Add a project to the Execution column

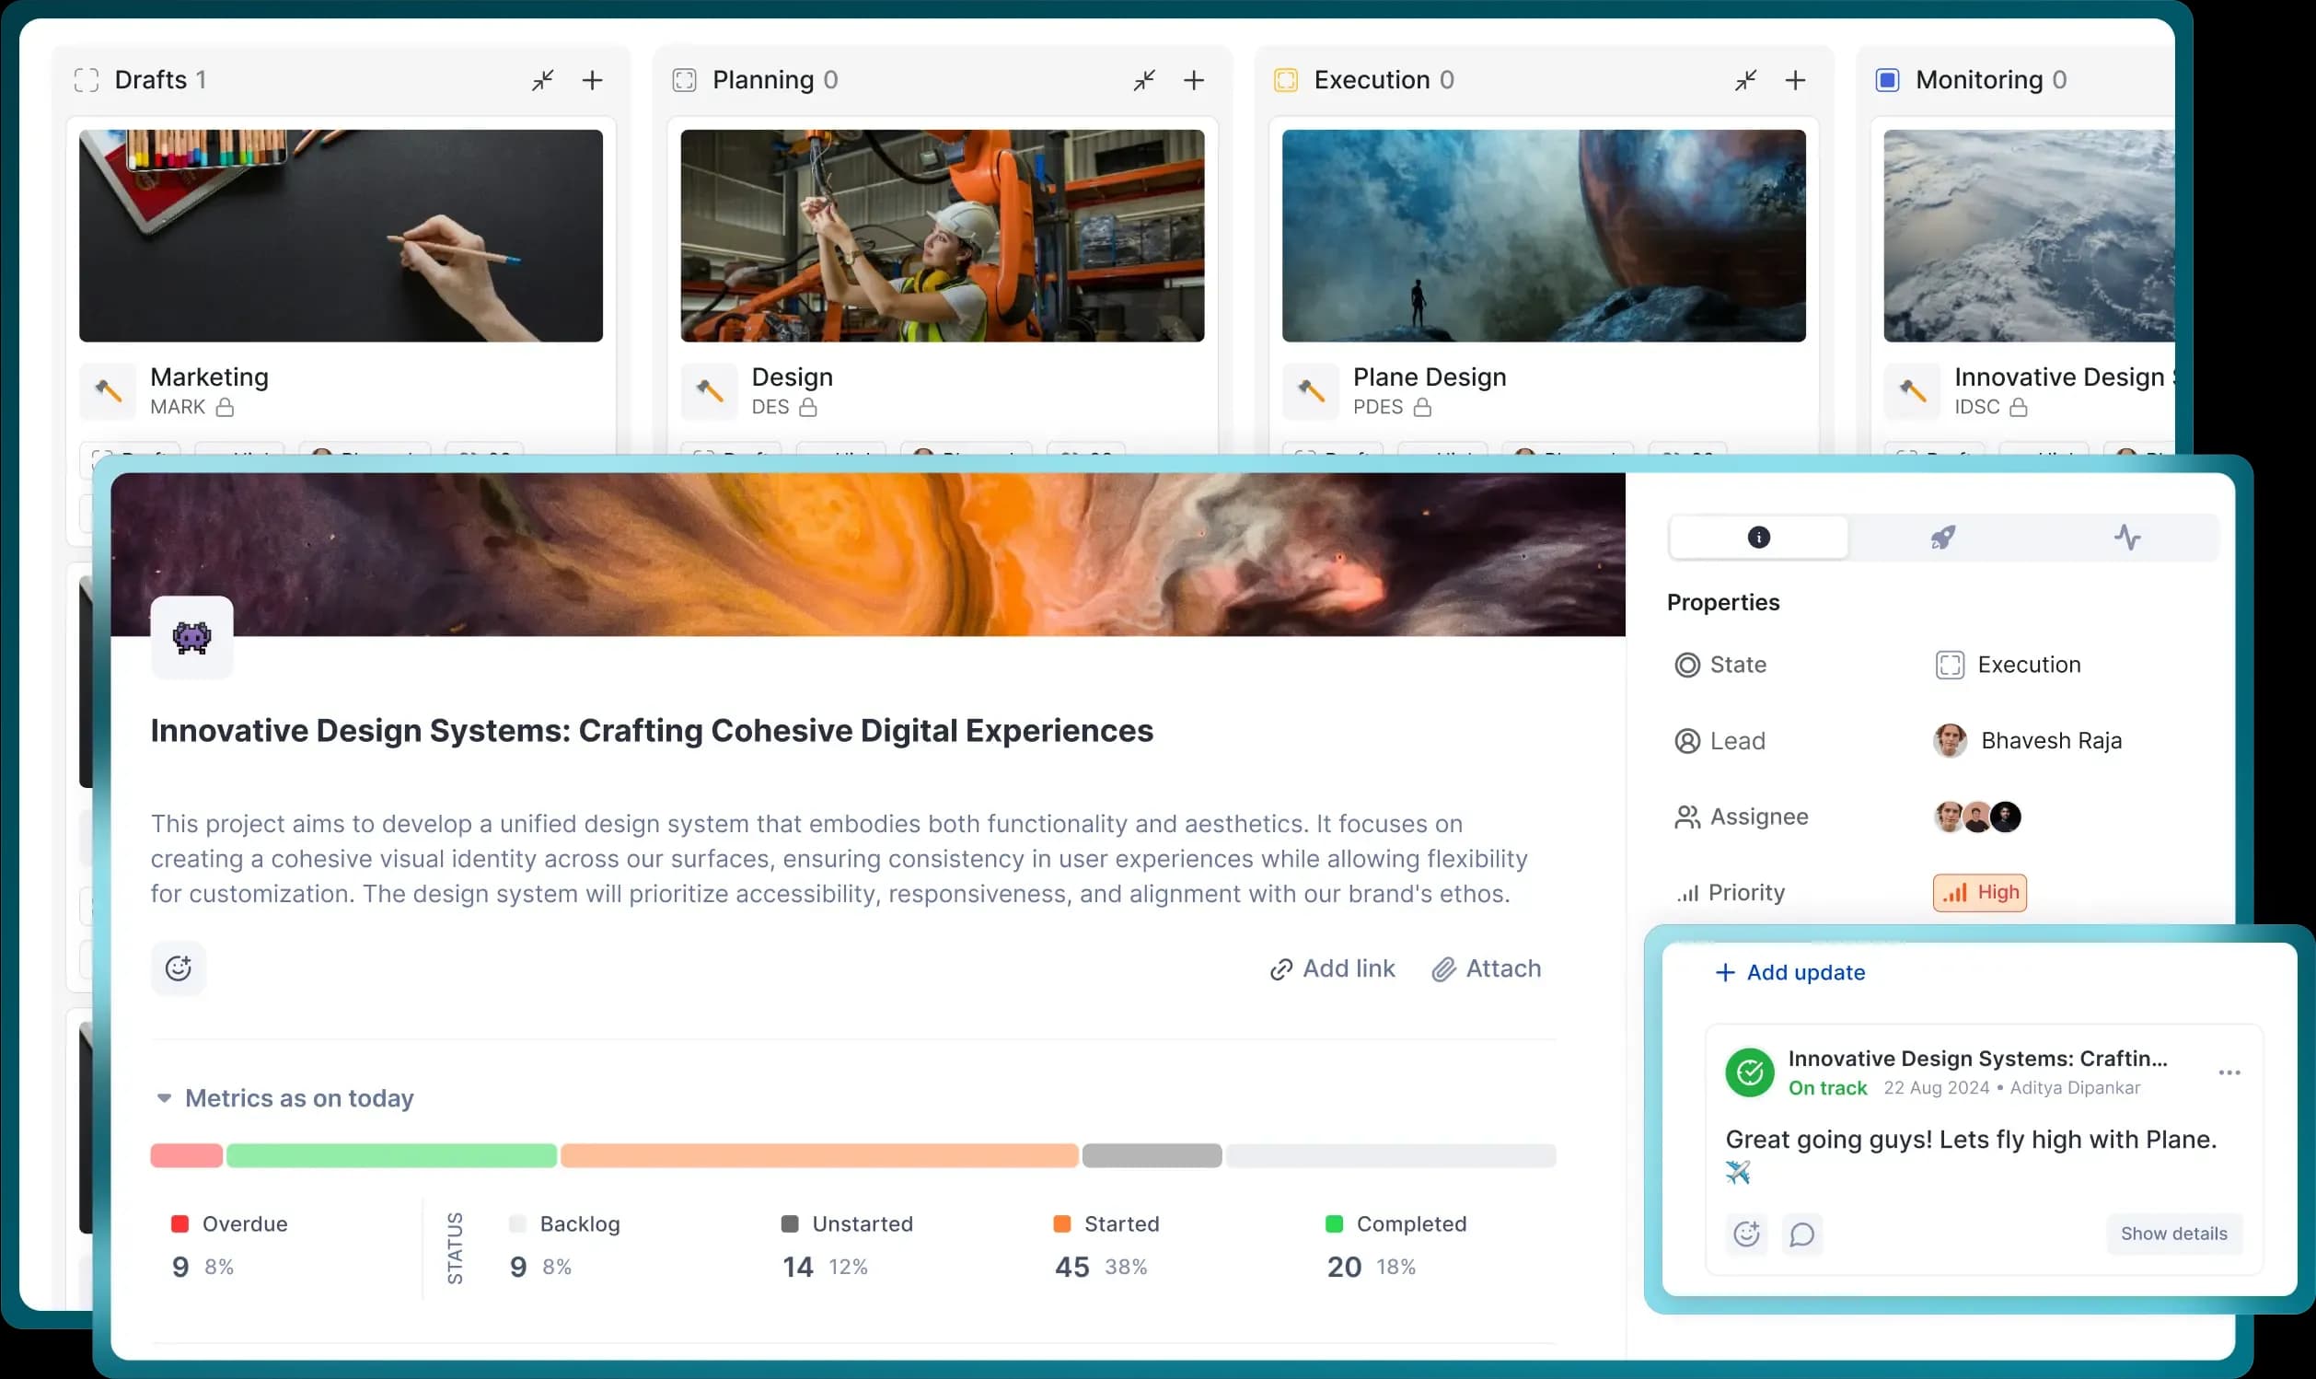1795,80
